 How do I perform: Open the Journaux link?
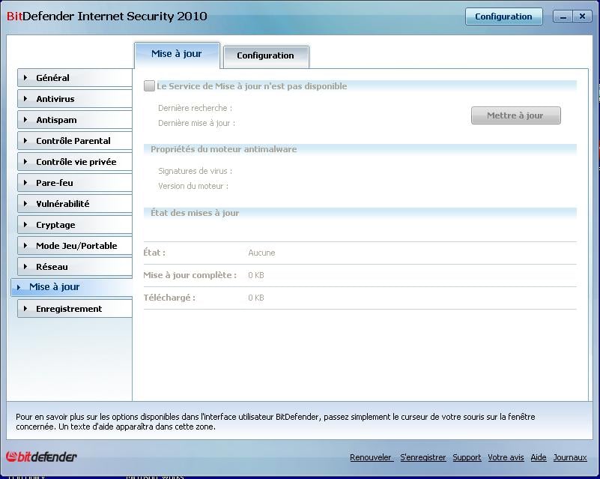click(x=570, y=457)
